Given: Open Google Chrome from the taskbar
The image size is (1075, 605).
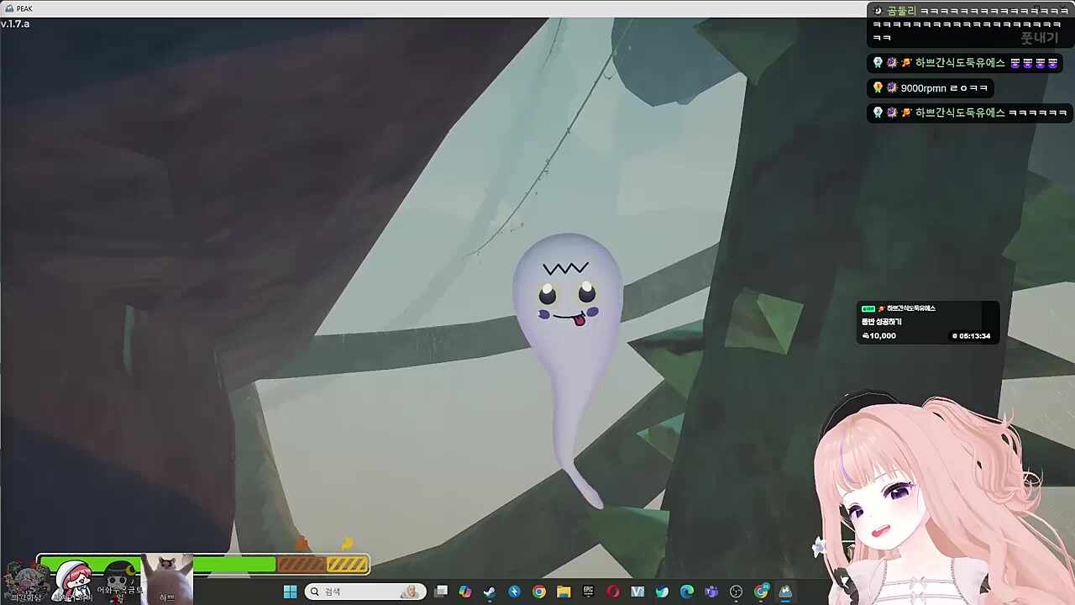Looking at the screenshot, I should point(539,592).
